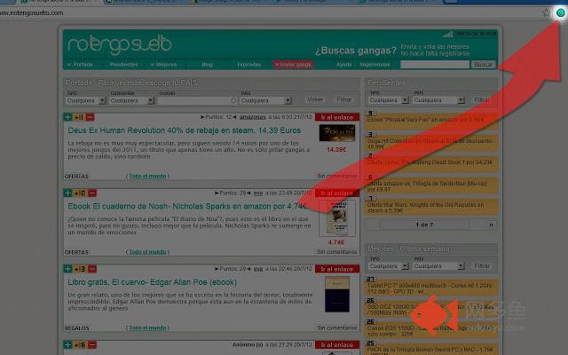Open the Noah book cover thumbnail

[x=337, y=218]
